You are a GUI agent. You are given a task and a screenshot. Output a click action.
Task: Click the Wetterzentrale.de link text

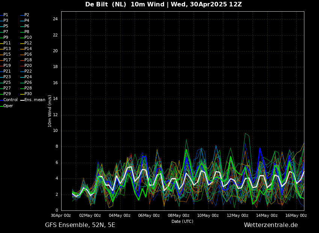(271, 225)
